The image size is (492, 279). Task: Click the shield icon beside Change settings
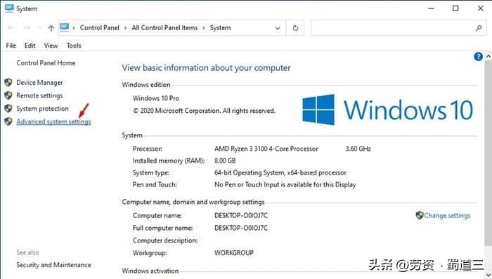419,215
